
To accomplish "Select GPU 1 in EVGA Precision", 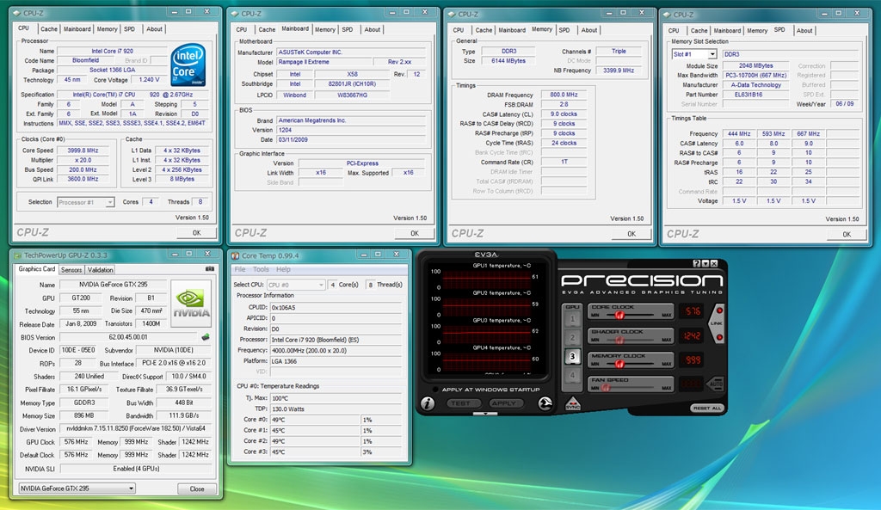I will [572, 318].
